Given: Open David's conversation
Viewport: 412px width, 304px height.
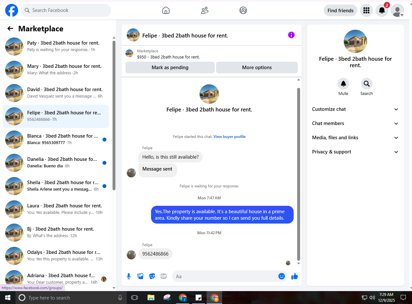Looking at the screenshot, I should [x=56, y=93].
